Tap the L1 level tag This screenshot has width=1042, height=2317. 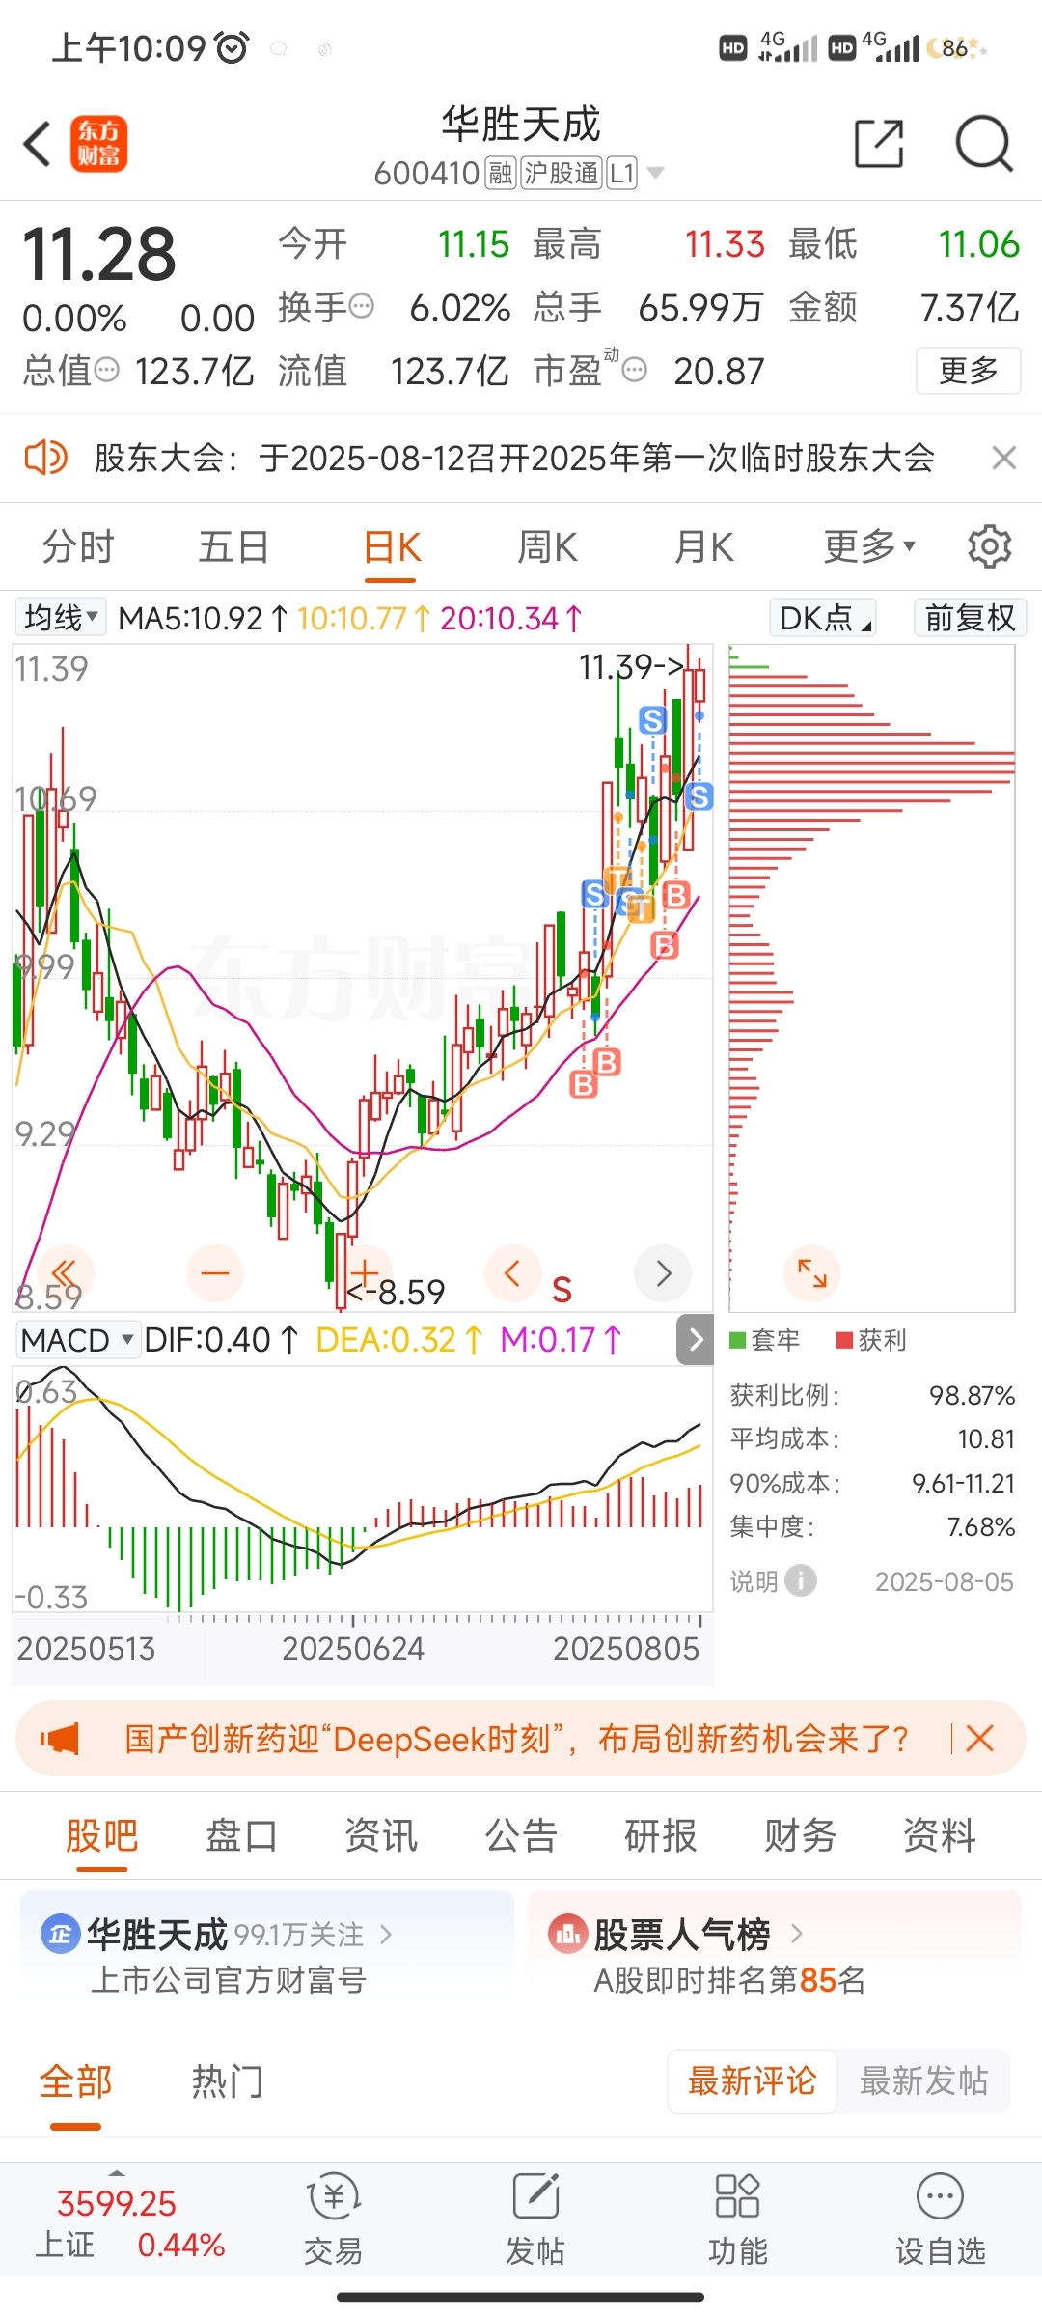[621, 173]
